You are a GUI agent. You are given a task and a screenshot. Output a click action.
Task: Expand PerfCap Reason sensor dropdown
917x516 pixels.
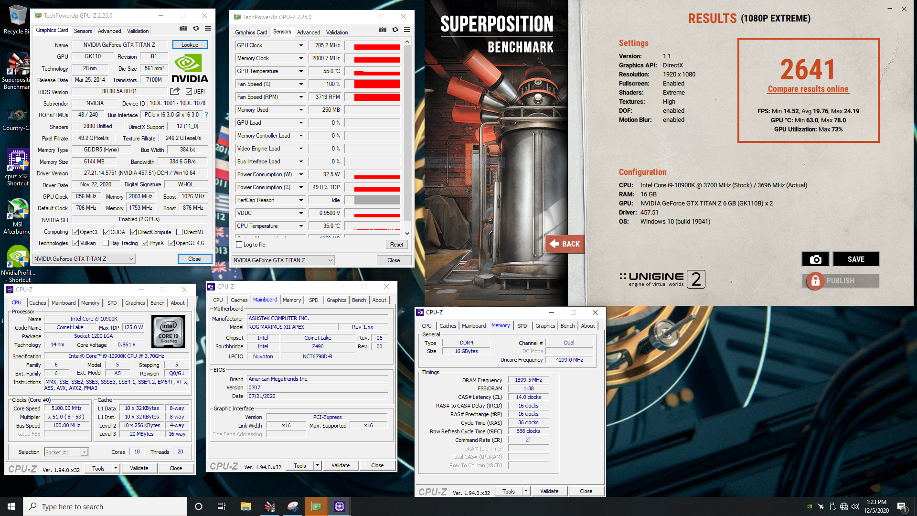[x=301, y=200]
